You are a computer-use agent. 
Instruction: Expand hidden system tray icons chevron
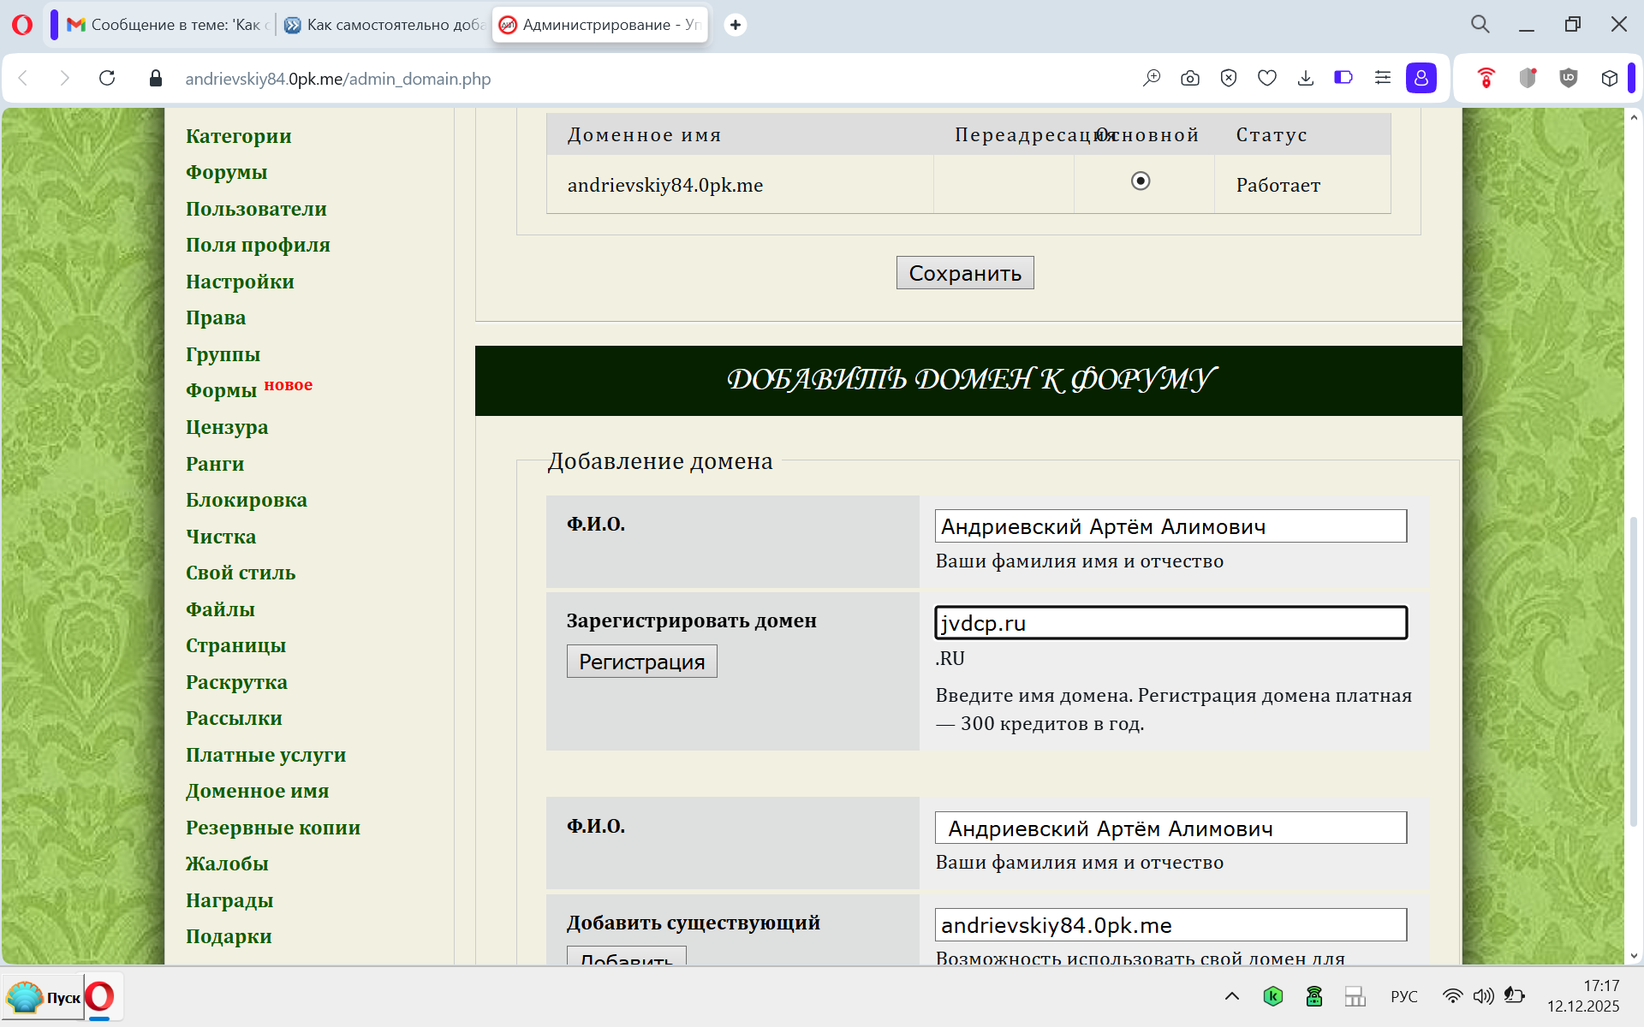1231,996
